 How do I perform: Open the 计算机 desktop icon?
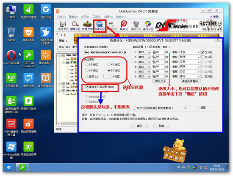(x=11, y=12)
